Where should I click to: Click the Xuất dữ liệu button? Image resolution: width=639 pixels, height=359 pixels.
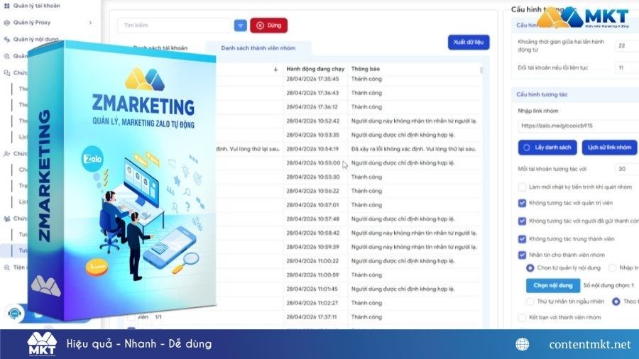point(469,43)
